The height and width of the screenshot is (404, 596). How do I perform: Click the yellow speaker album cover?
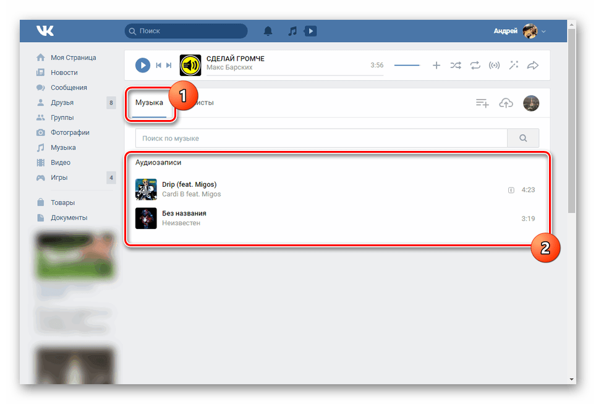tap(190, 65)
